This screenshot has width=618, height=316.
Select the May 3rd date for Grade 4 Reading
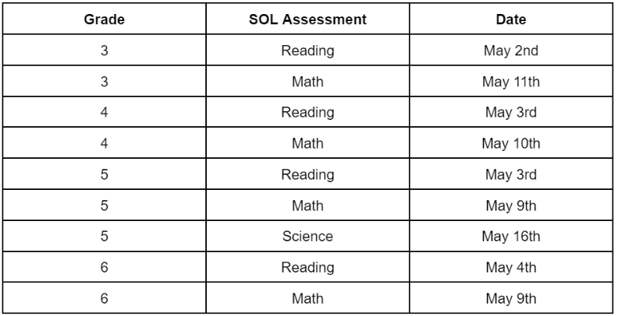510,113
